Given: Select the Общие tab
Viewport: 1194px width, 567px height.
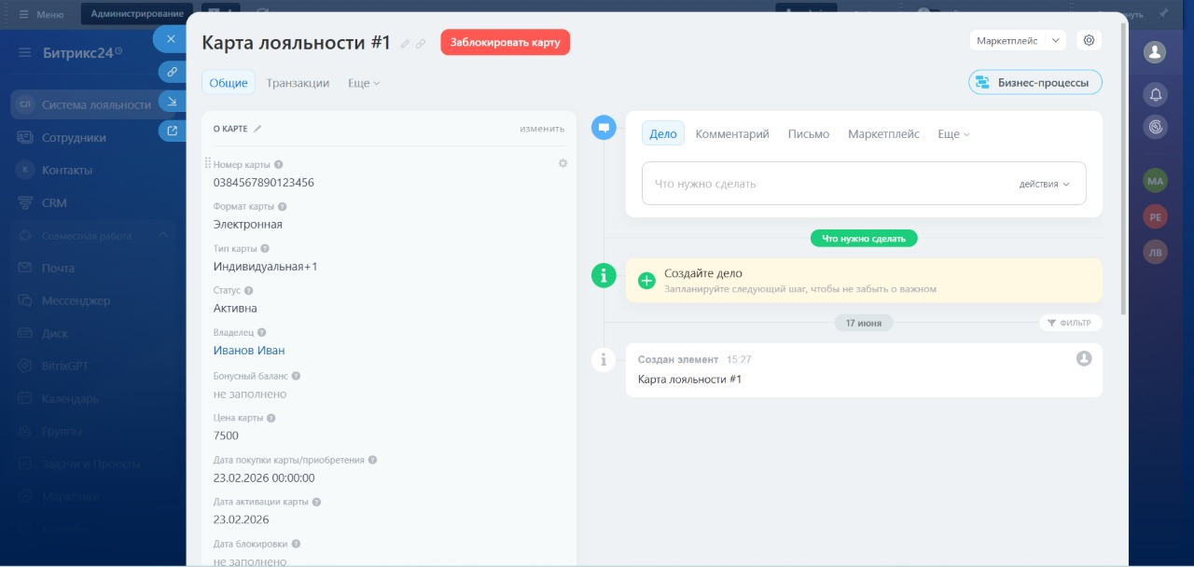Looking at the screenshot, I should click(229, 83).
